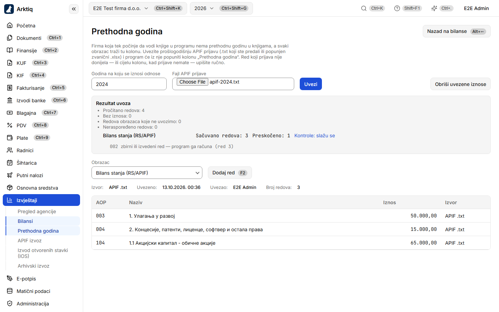Open Fakturisanje invoicing icon

[x=10, y=88]
